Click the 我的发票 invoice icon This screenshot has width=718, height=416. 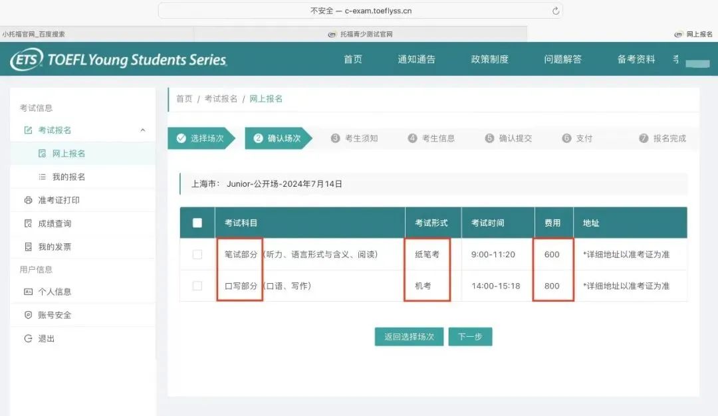pos(28,247)
